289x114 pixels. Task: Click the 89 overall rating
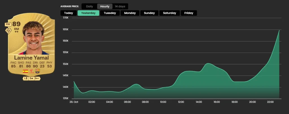click(x=17, y=24)
